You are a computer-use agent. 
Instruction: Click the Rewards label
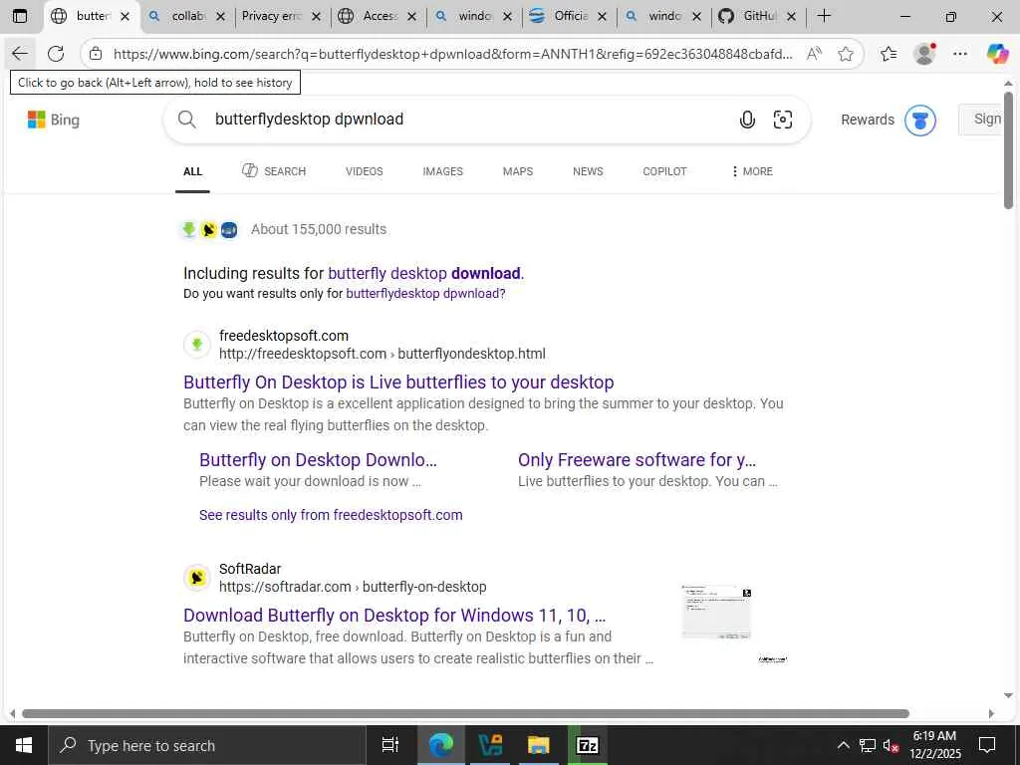pyautogui.click(x=868, y=120)
